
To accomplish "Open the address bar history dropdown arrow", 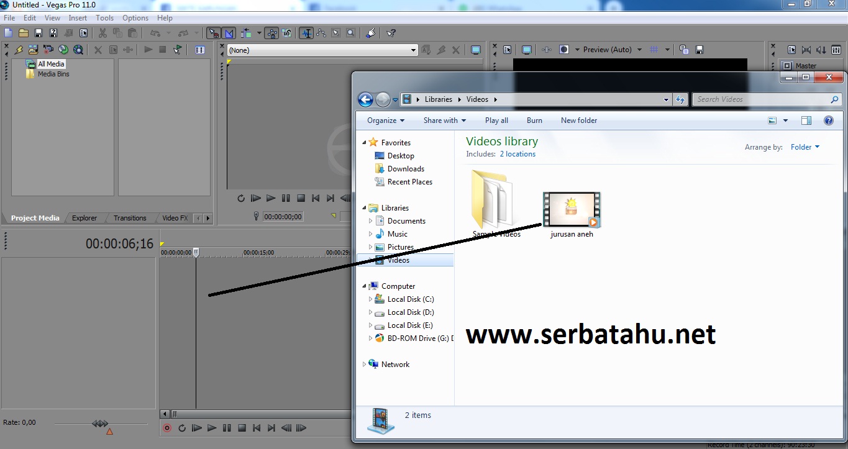I will coord(667,99).
